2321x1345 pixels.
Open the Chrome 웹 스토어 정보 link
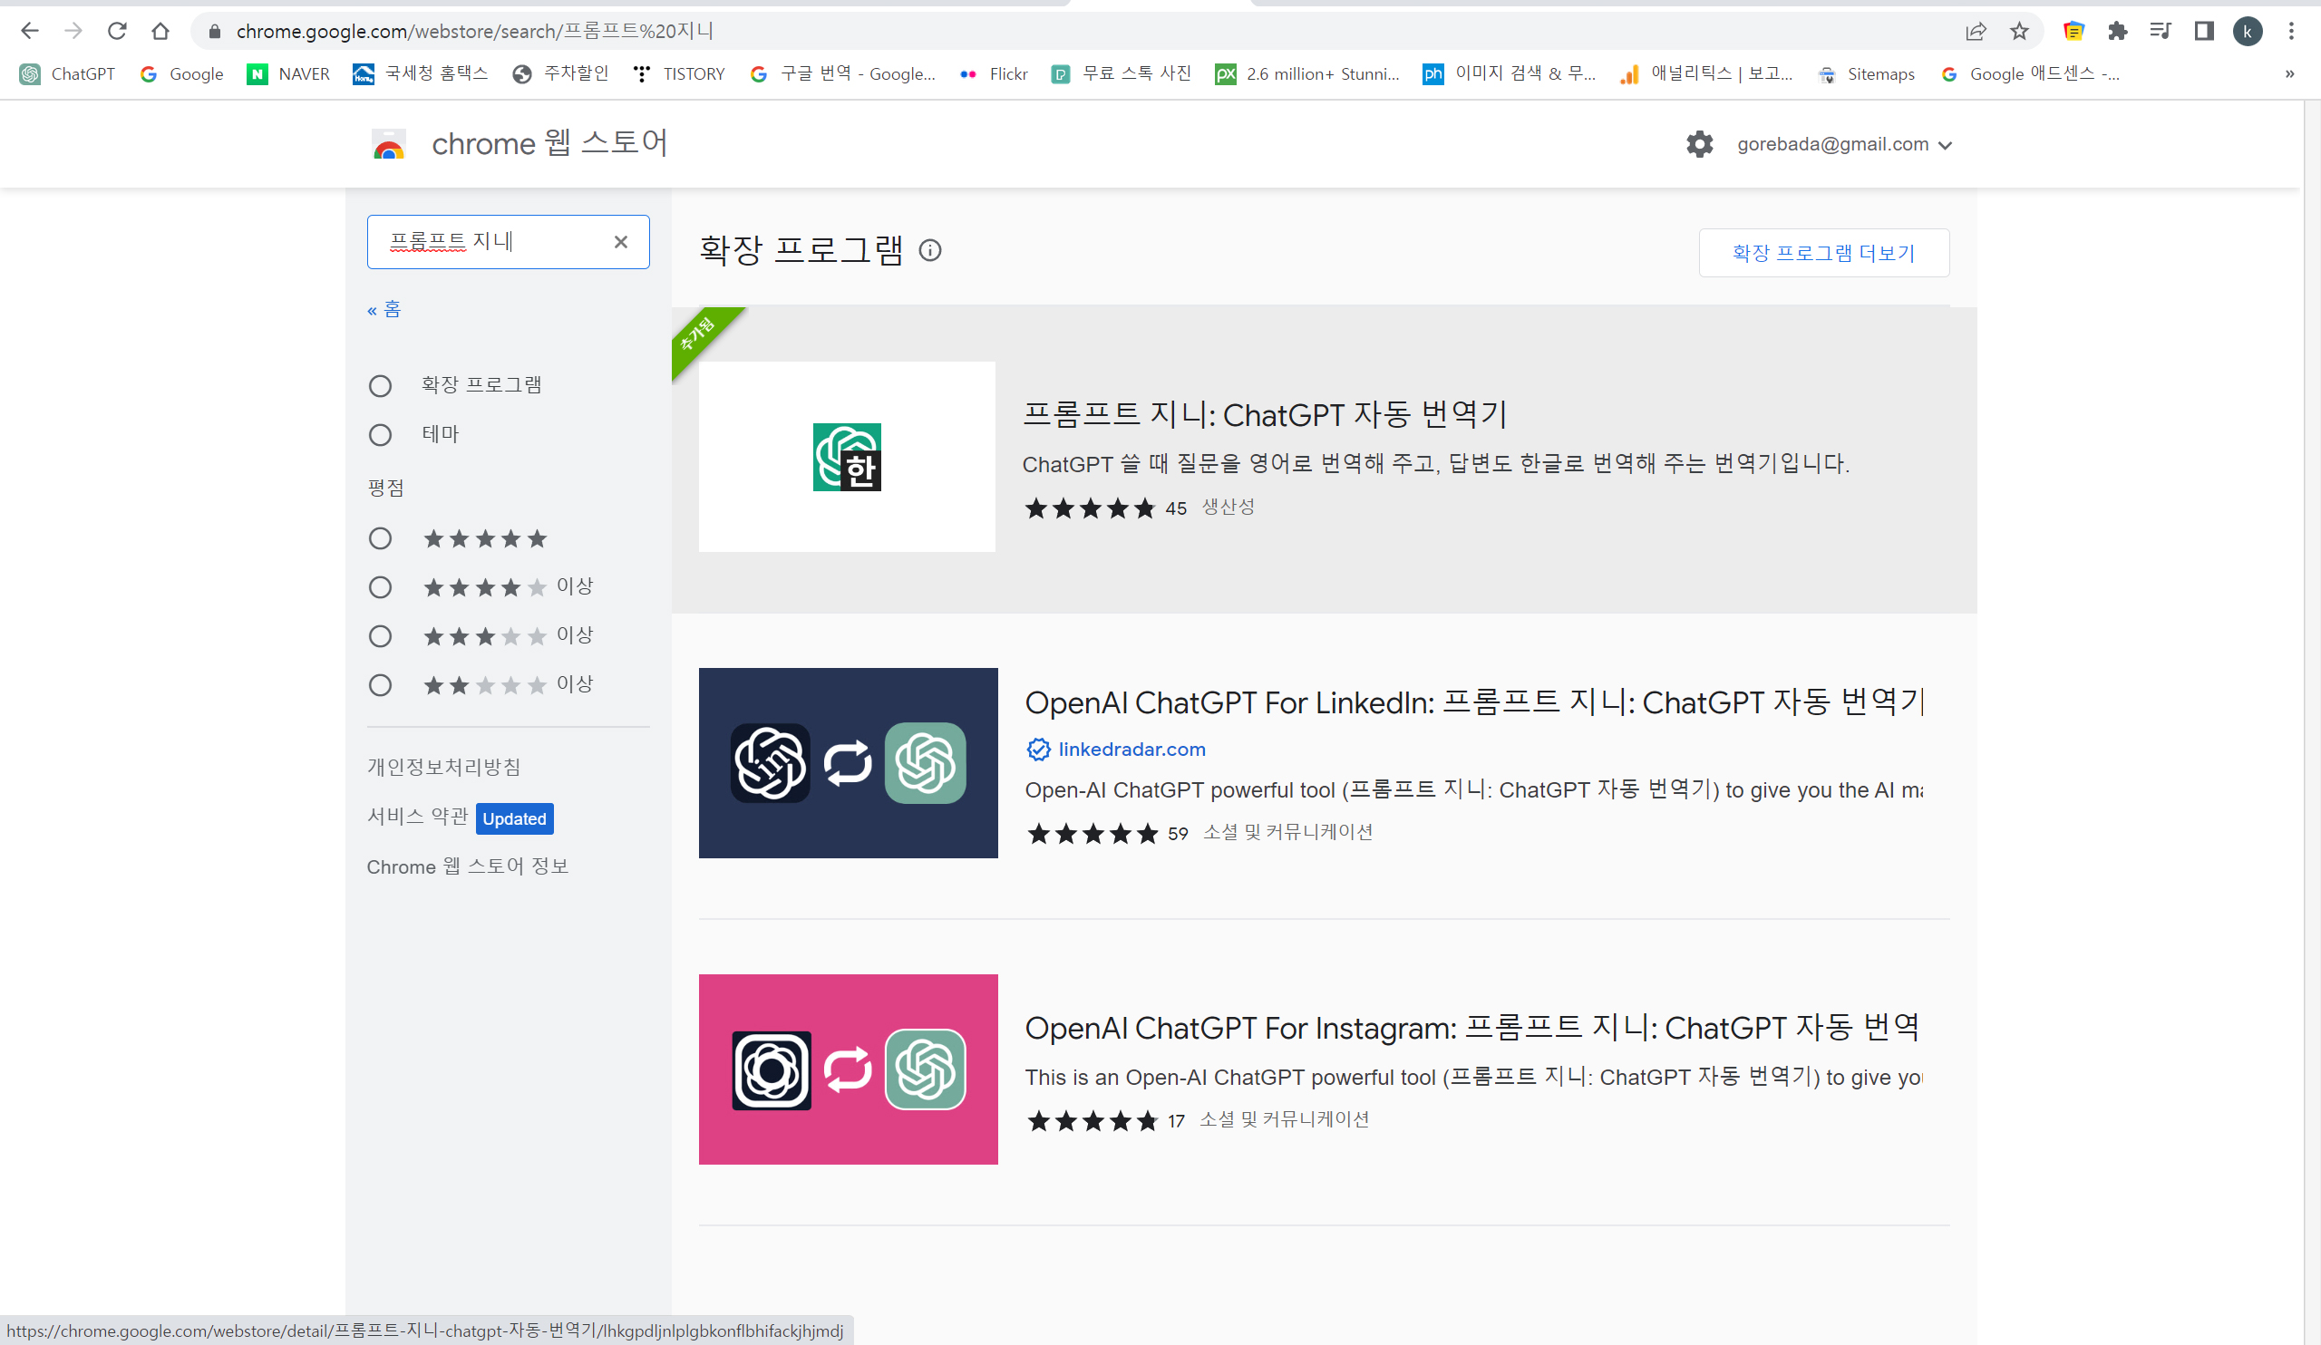click(x=468, y=866)
